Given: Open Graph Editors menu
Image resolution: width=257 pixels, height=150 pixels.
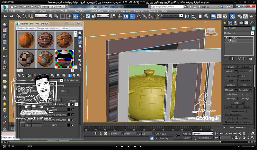Looking at the screenshot, I should click(96, 11).
